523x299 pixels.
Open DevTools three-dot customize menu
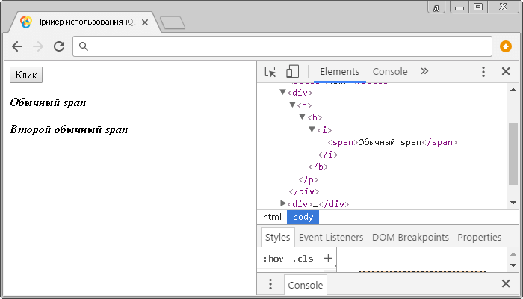pos(483,72)
